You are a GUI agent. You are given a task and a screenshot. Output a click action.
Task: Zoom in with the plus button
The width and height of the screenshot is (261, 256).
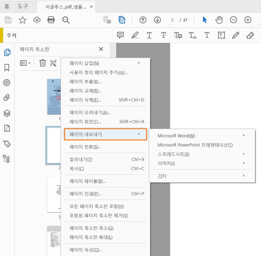tap(248, 20)
